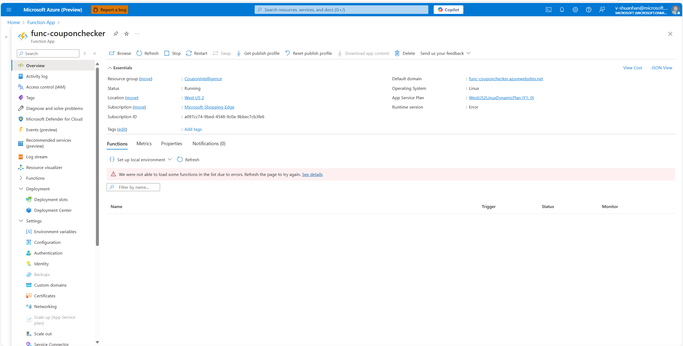Collapse the sidebar menu with double chevron

point(95,53)
